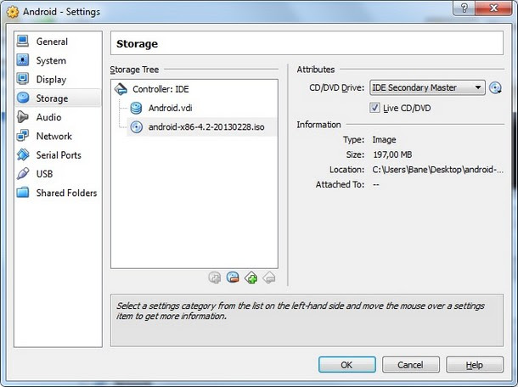Click the System chip icon
518x387 pixels.
pos(23,60)
